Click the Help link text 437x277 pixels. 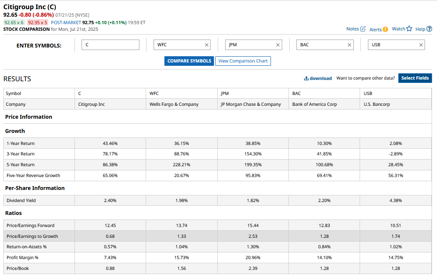(x=420, y=29)
